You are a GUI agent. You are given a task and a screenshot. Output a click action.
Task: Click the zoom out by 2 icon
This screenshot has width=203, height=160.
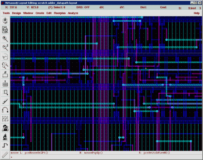[5, 47]
